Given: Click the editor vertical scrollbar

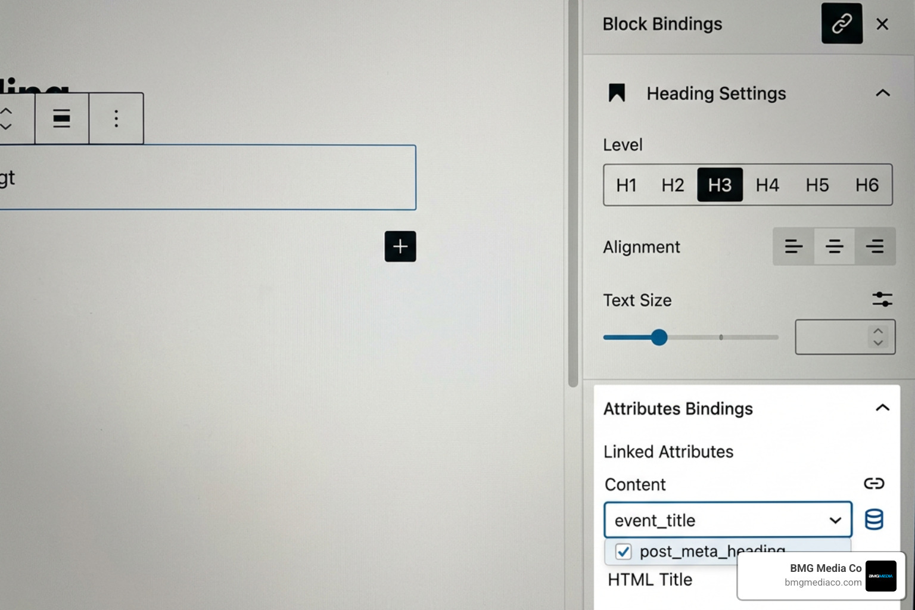Looking at the screenshot, I should [573, 194].
